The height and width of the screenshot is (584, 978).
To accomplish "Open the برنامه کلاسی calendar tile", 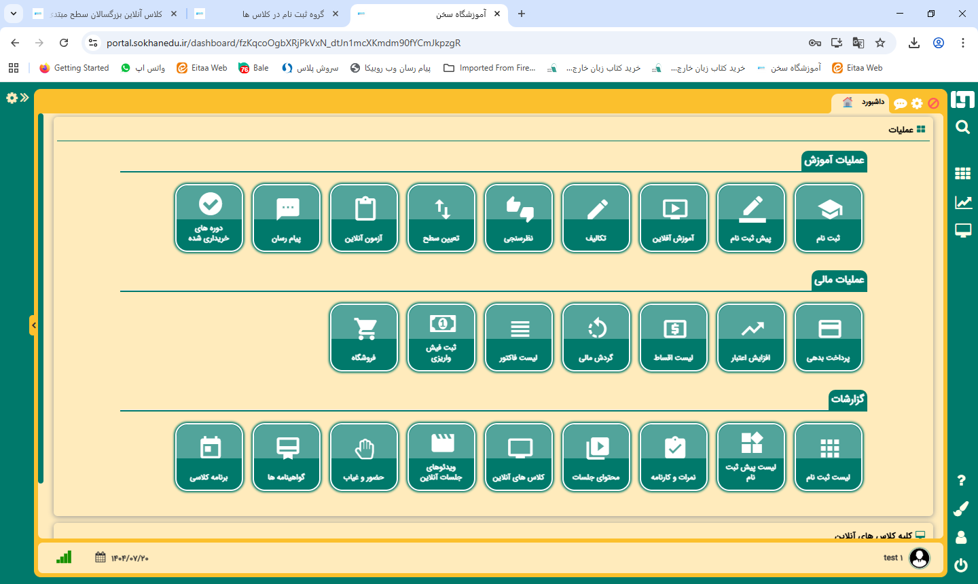I will click(209, 457).
